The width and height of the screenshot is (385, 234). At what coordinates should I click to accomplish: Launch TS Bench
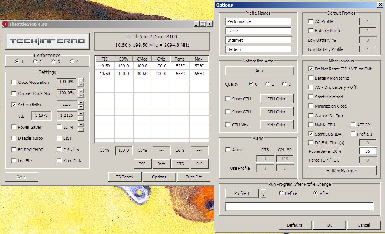tap(124, 177)
